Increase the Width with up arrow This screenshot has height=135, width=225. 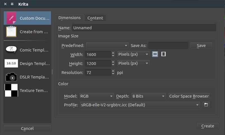113,53
